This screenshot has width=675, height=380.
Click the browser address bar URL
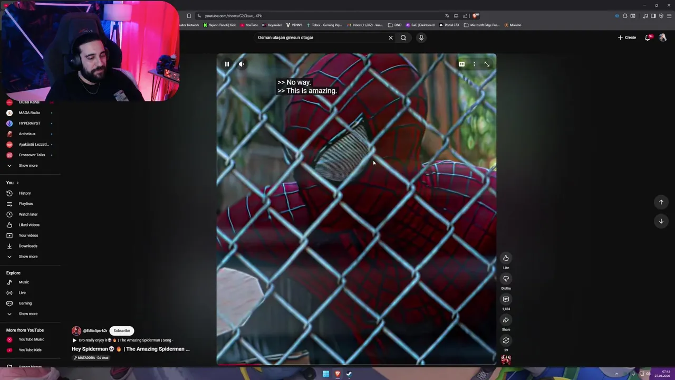233,16
